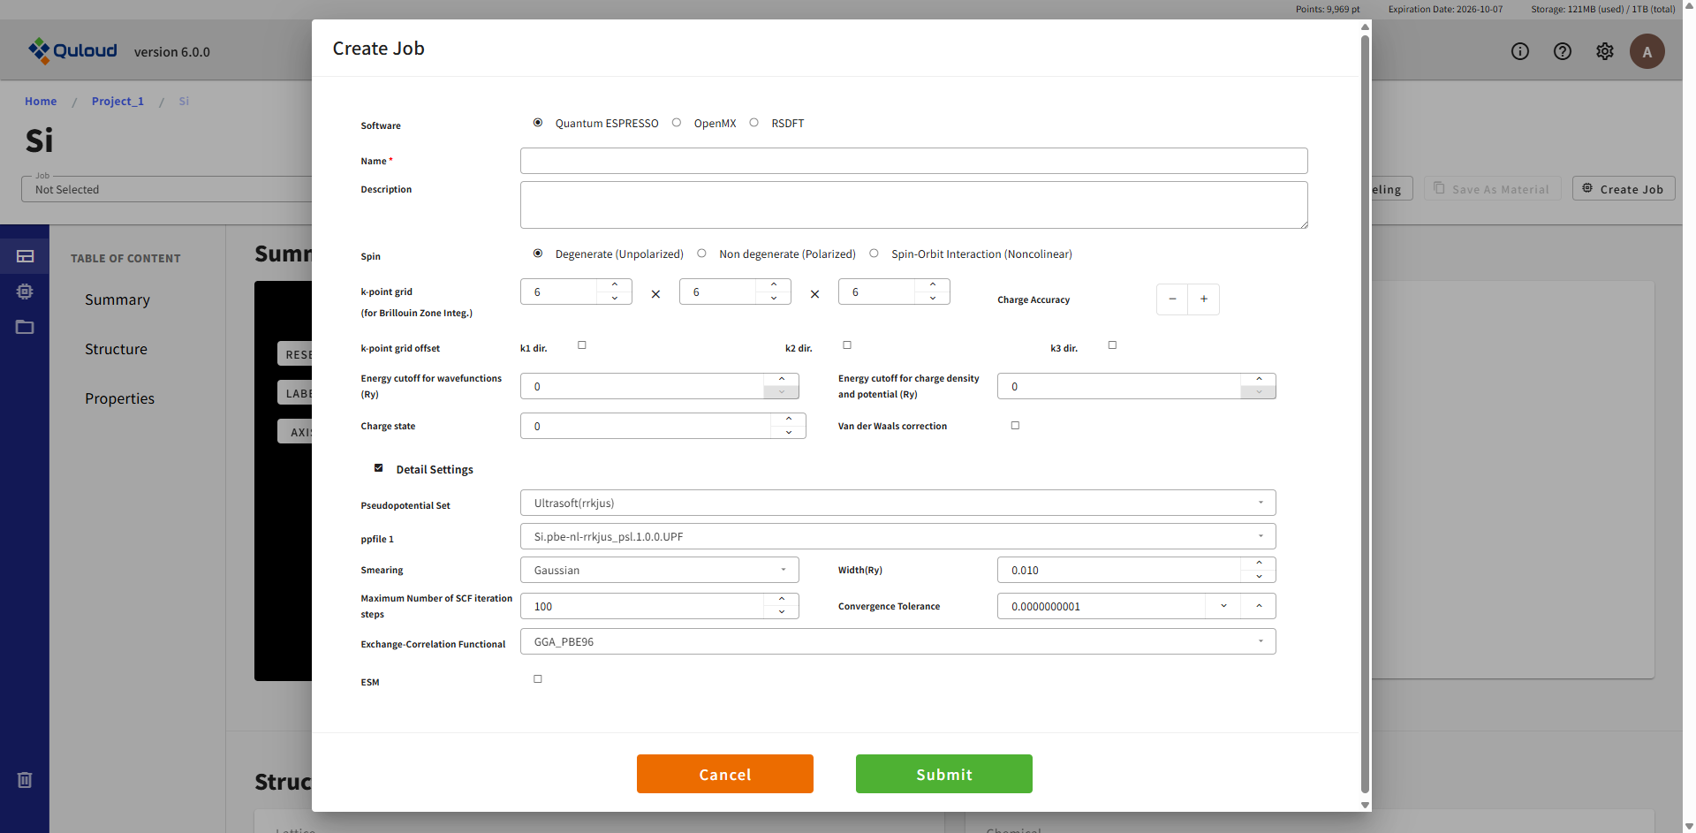This screenshot has height=833, width=1696.
Task: Click the Charge Accuracy minus button
Action: [1172, 299]
